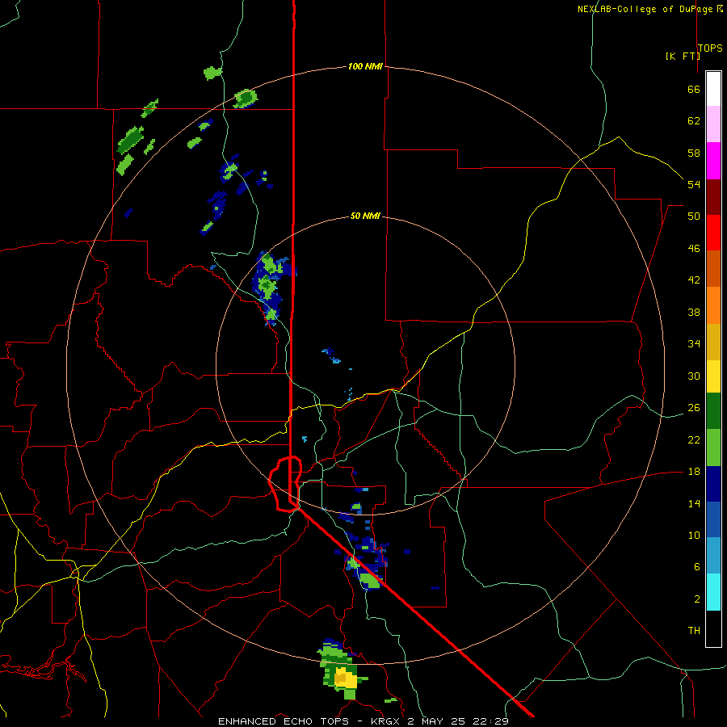Image resolution: width=727 pixels, height=727 pixels.
Task: Click the legend value "50"
Action: tap(694, 216)
